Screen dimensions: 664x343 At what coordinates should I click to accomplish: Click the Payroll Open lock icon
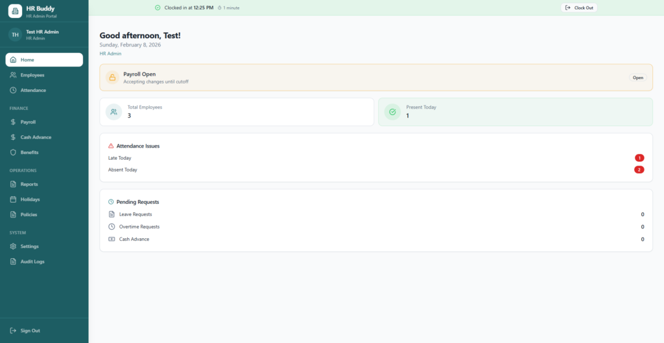click(112, 78)
